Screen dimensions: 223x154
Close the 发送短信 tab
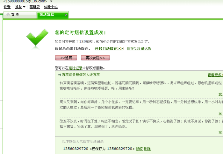(66, 15)
